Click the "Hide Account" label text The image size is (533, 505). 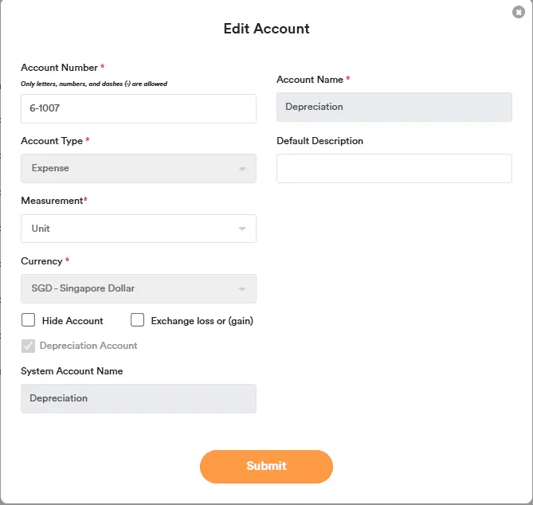pyautogui.click(x=73, y=321)
